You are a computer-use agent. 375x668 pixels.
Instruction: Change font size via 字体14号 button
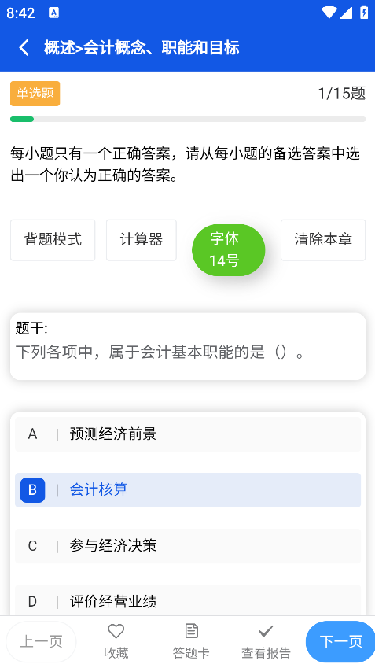pos(229,250)
